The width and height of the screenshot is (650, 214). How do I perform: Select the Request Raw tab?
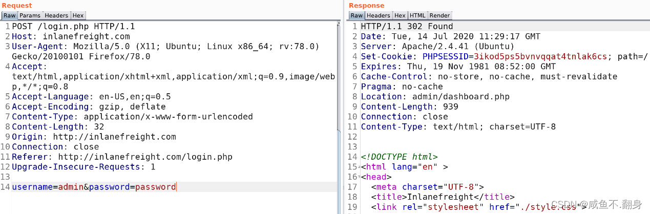coord(9,16)
